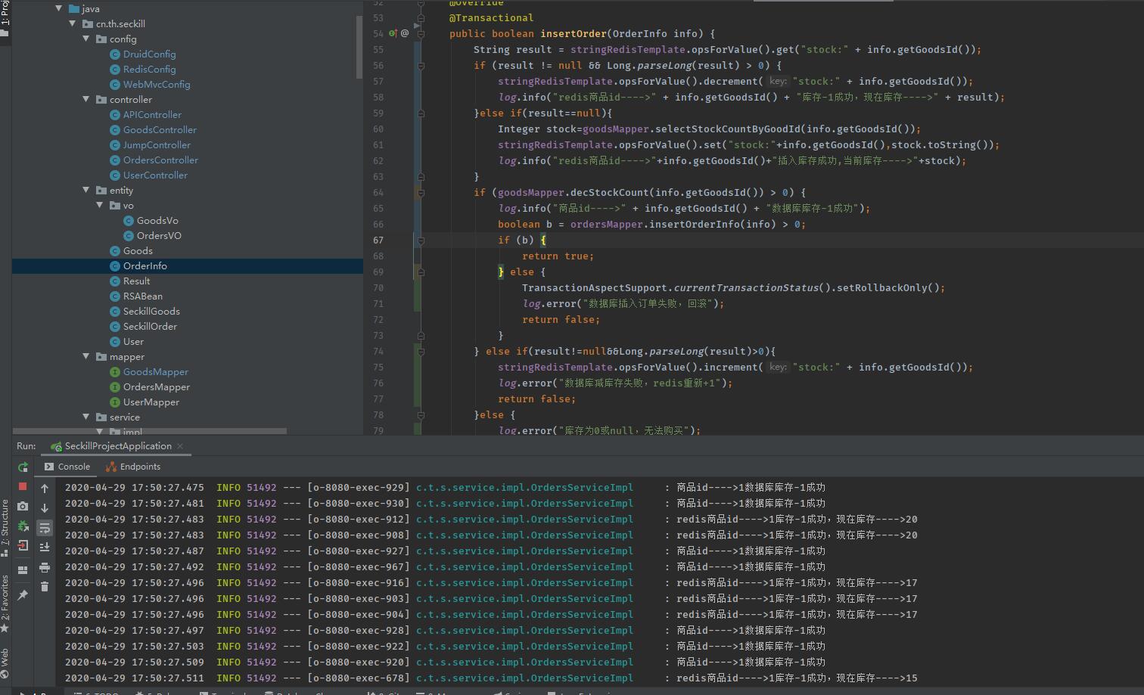Open JumpController class
The width and height of the screenshot is (1144, 695).
[157, 144]
